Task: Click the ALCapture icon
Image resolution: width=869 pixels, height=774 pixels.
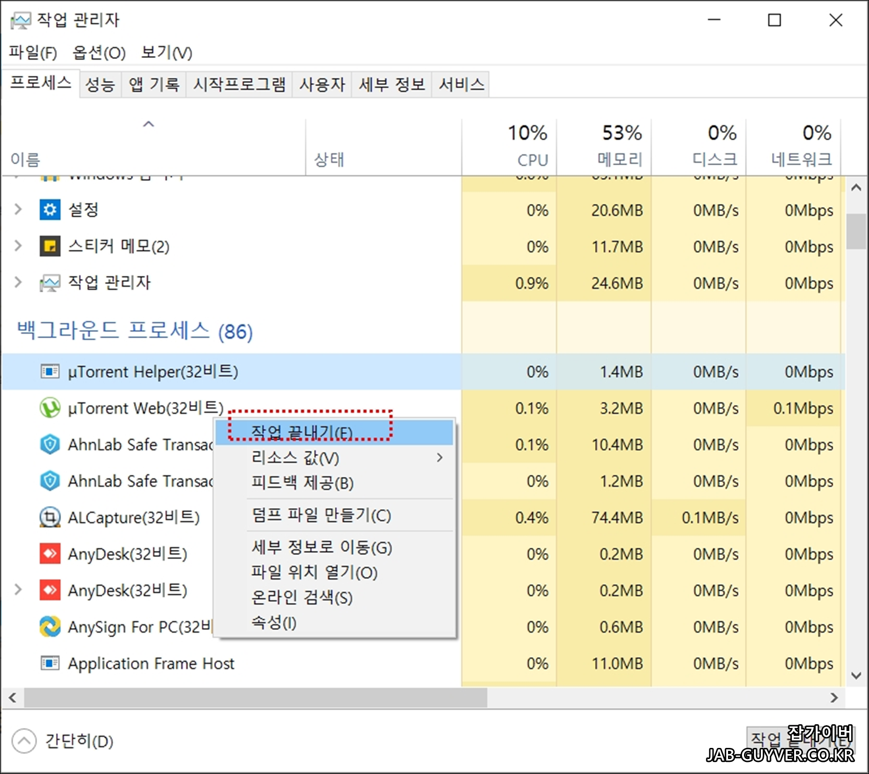Action: coord(50,517)
